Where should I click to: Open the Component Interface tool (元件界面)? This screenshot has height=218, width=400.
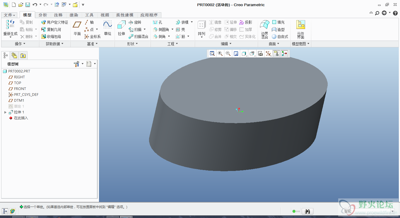[x=301, y=29]
